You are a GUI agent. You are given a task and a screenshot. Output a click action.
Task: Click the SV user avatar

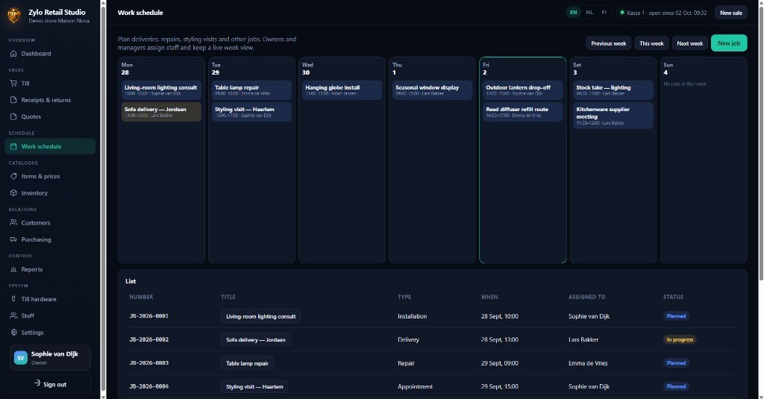click(x=20, y=357)
